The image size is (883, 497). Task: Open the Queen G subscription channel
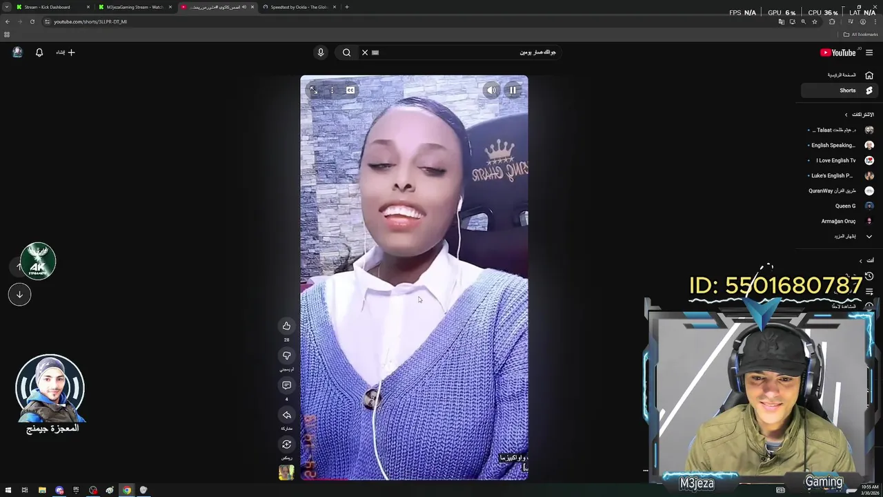tap(838, 206)
